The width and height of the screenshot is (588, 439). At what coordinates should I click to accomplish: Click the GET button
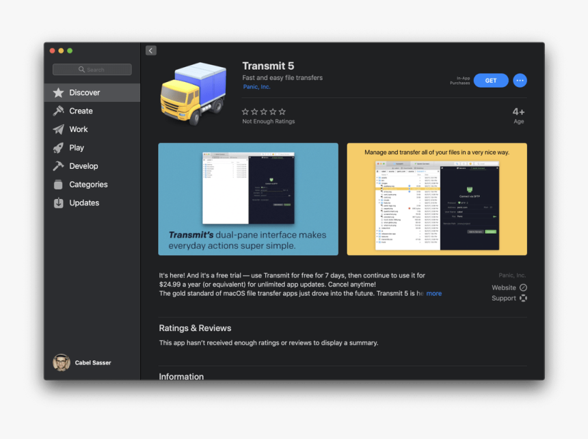(491, 81)
